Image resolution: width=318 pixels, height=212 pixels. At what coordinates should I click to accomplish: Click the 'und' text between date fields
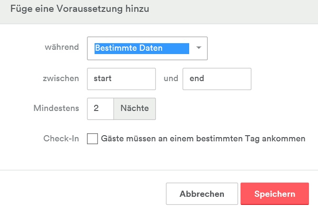[x=171, y=78]
